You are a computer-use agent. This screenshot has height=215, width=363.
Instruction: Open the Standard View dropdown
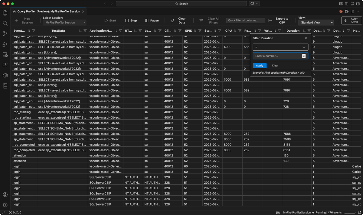coord(316,22)
